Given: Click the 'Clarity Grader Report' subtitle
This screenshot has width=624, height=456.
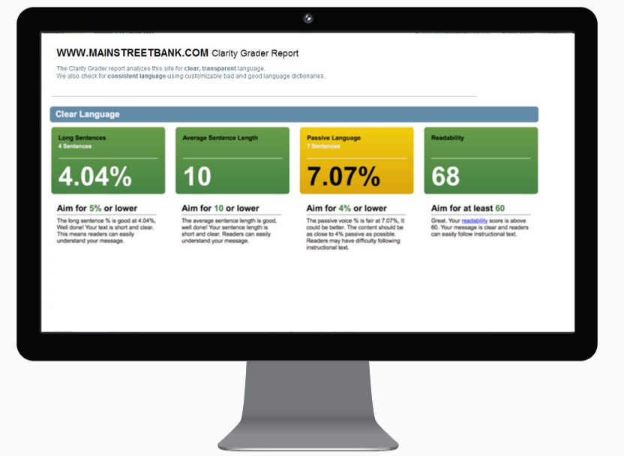Looking at the screenshot, I should [x=255, y=53].
